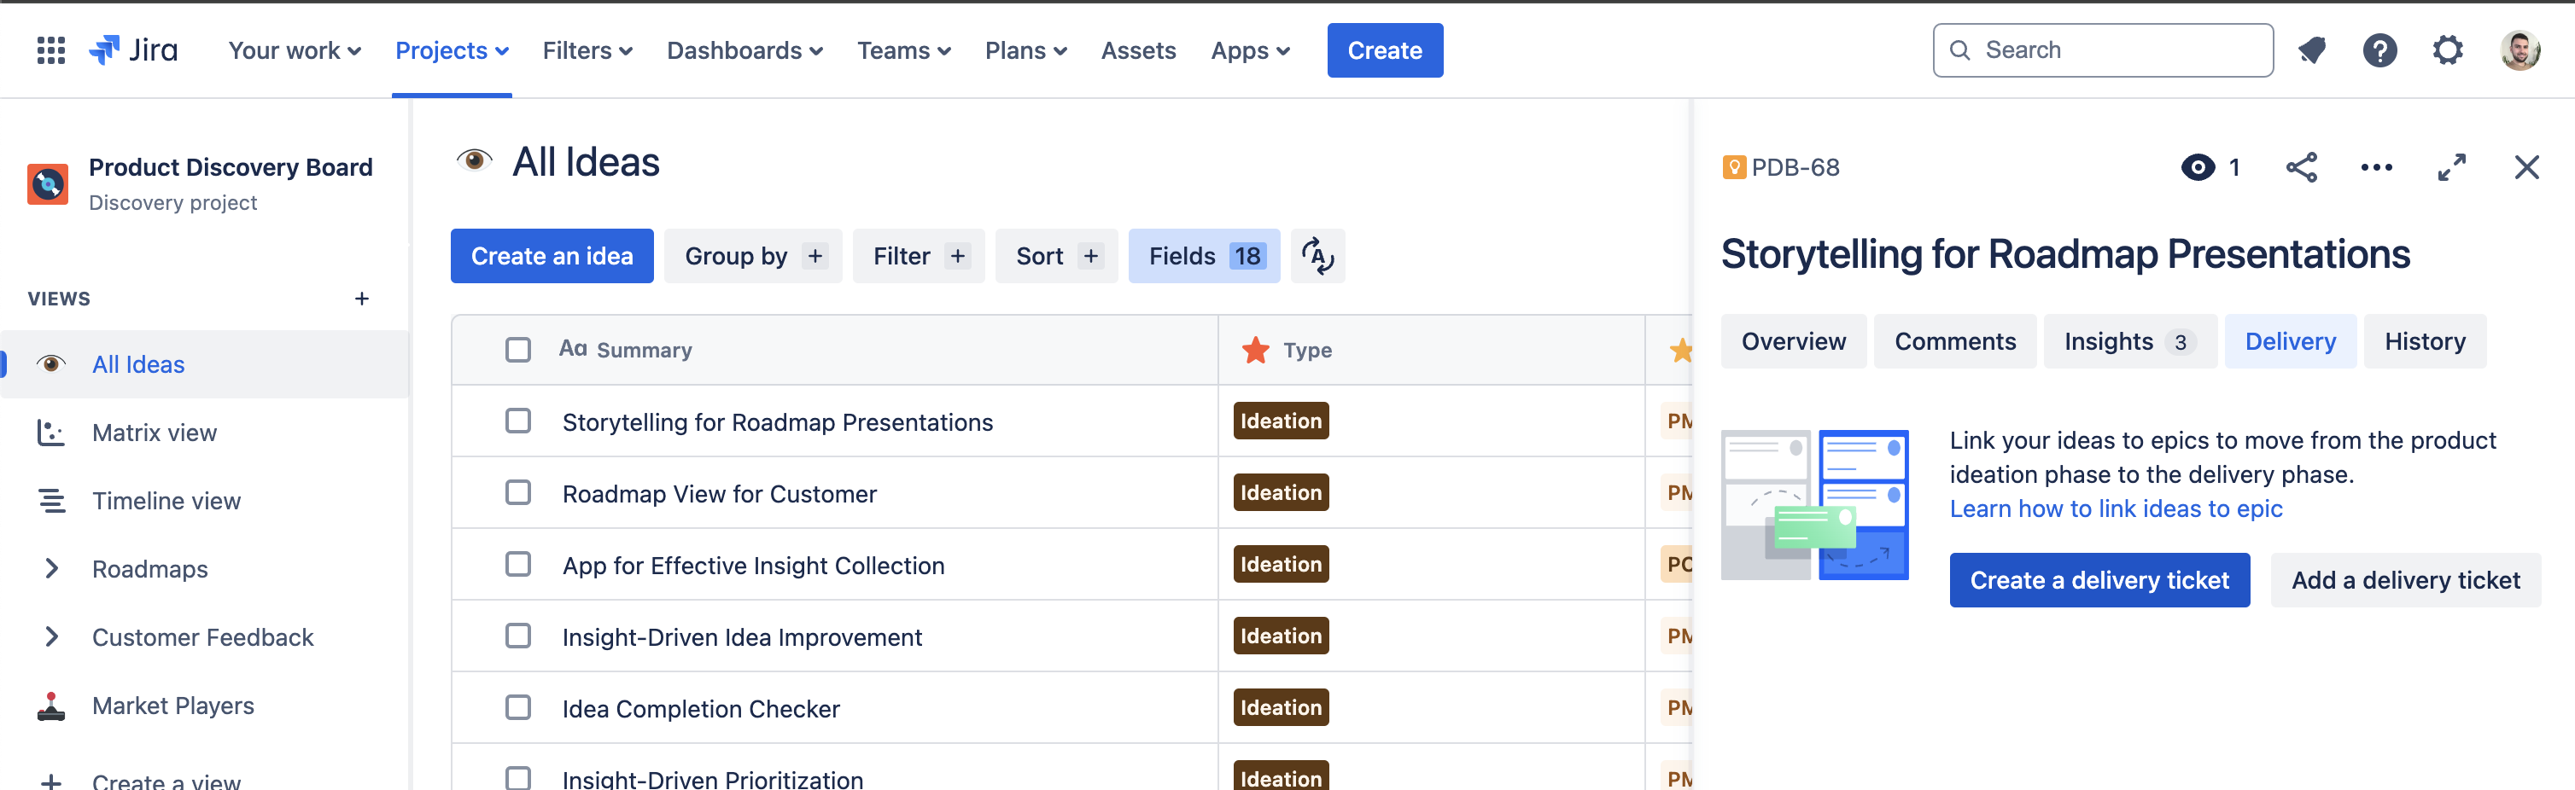Open notifications bell icon
This screenshot has height=790, width=2575.
(2313, 50)
